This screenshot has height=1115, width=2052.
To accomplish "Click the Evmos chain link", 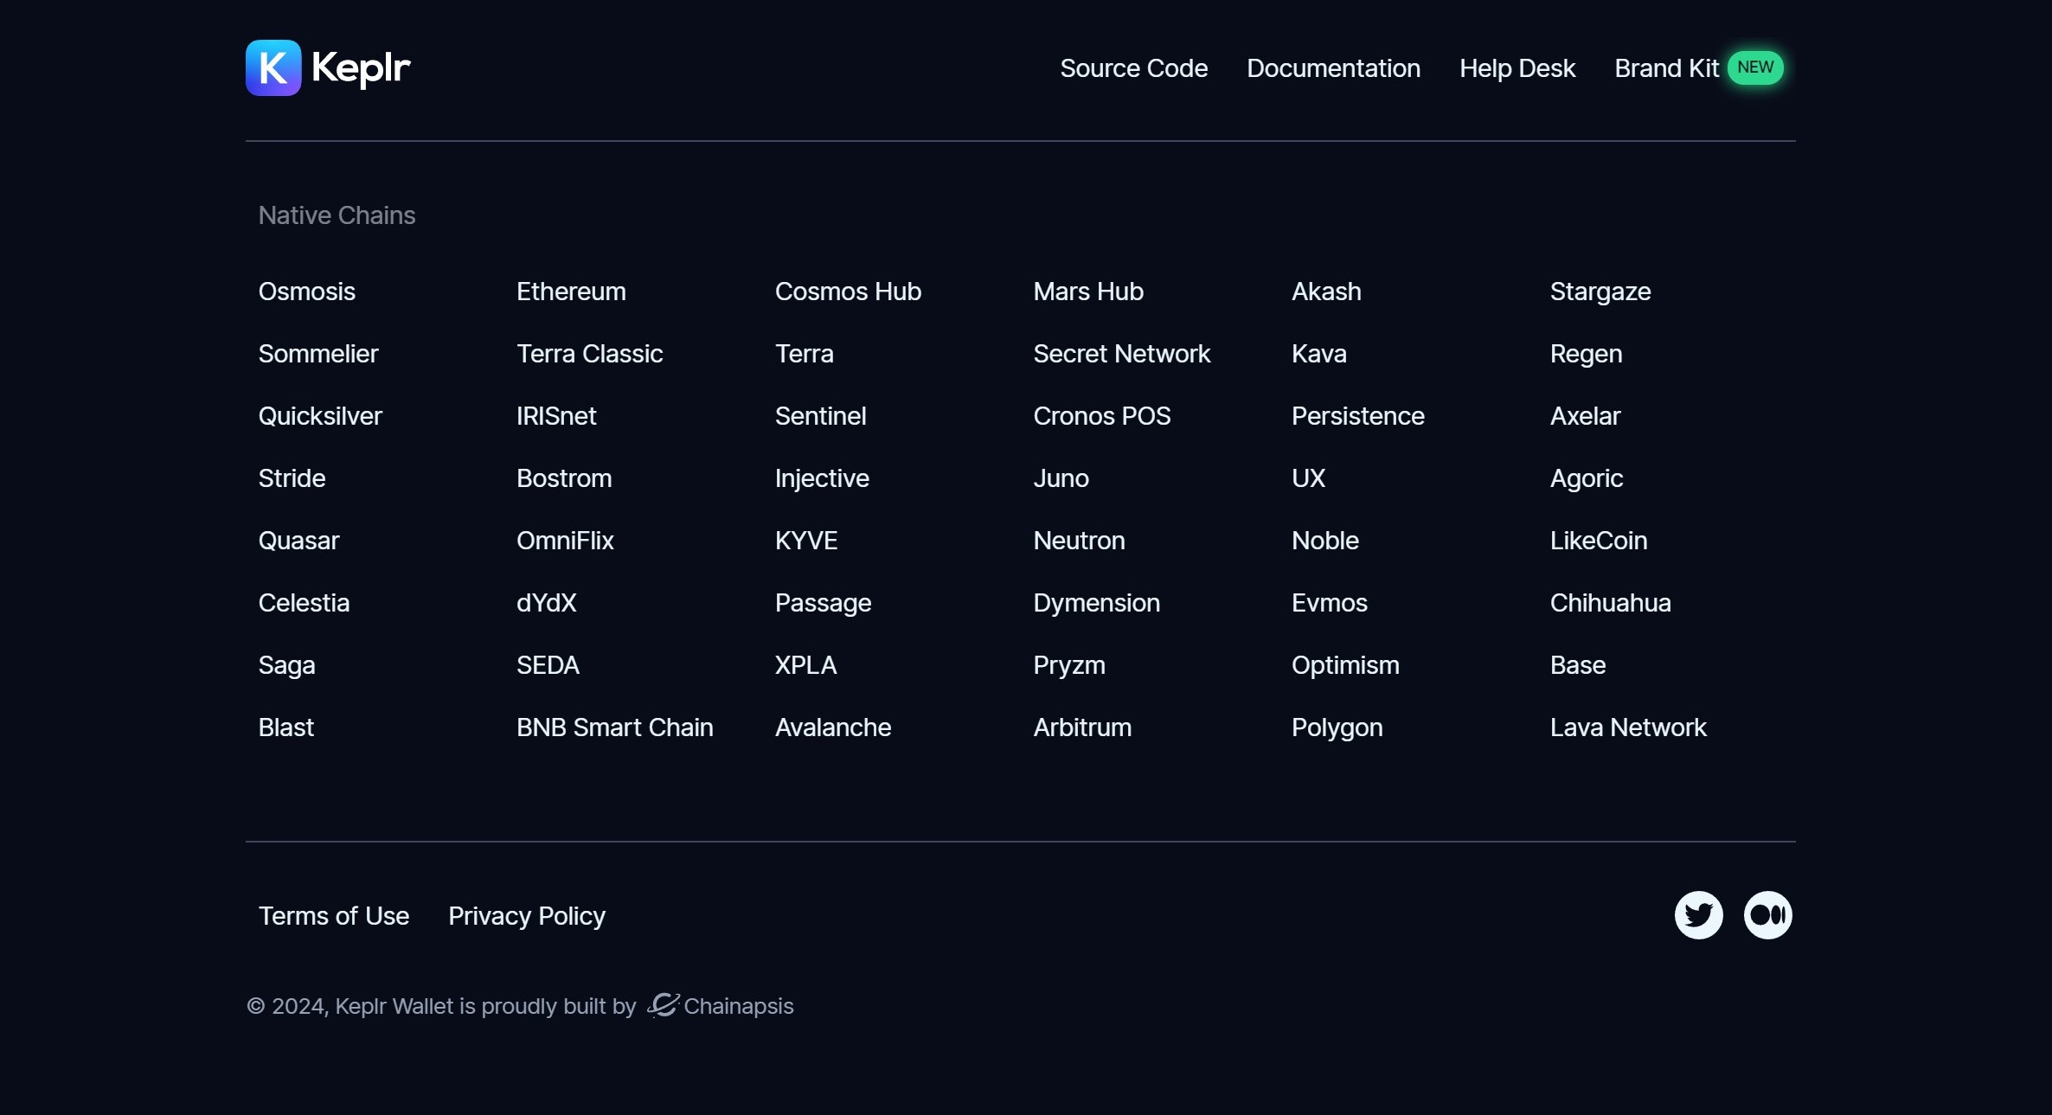I will click(x=1330, y=603).
